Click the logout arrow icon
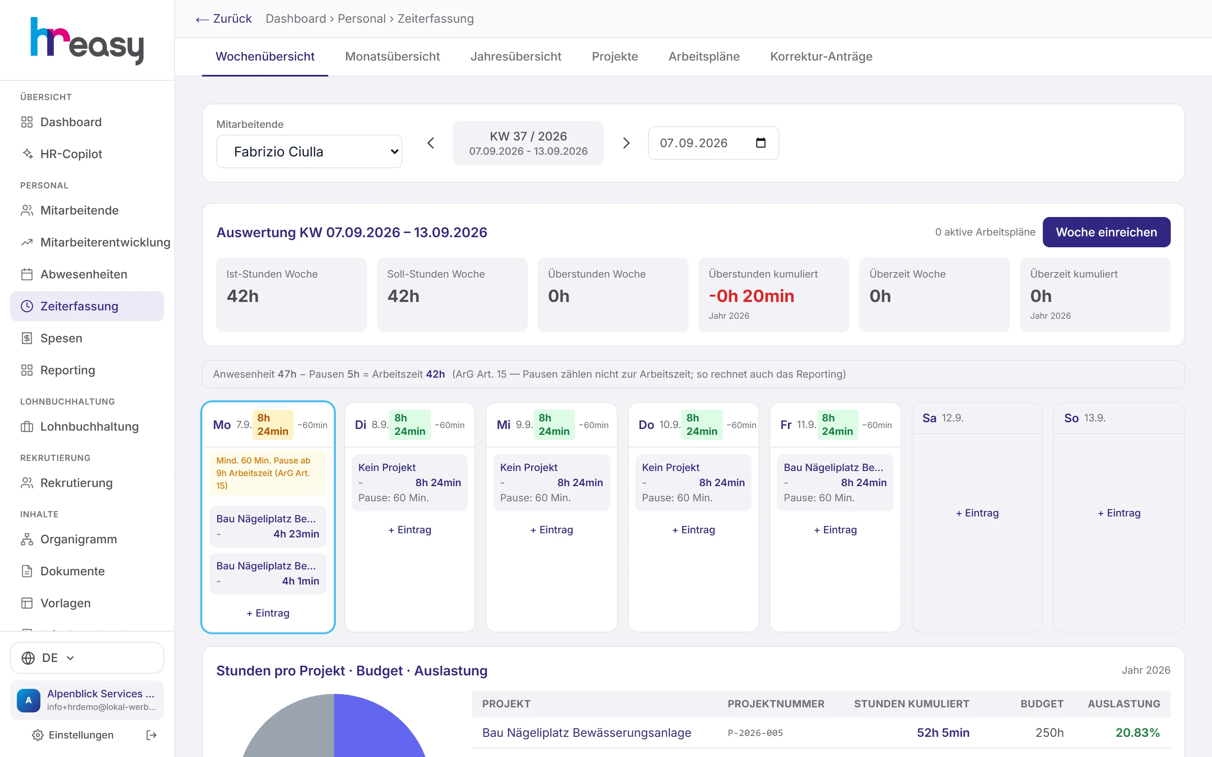The image size is (1212, 757). tap(151, 735)
